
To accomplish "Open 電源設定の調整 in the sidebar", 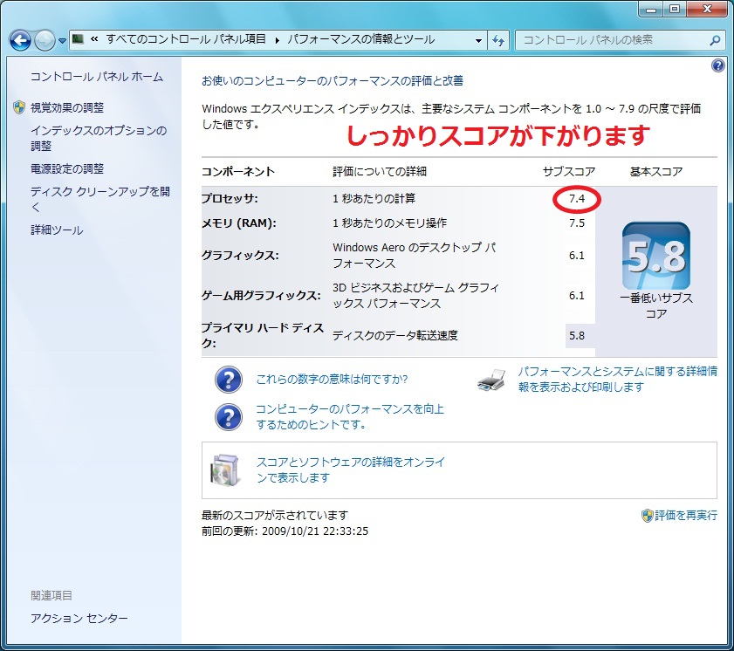I will [66, 168].
